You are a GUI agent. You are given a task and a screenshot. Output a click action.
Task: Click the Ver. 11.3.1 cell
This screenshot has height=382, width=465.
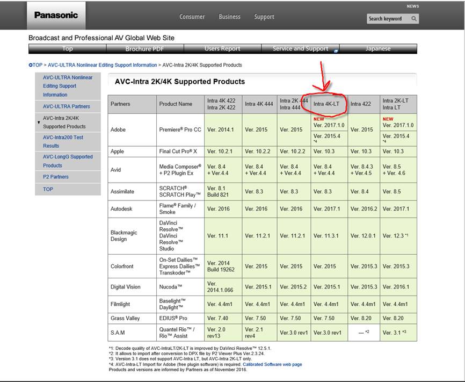click(329, 236)
